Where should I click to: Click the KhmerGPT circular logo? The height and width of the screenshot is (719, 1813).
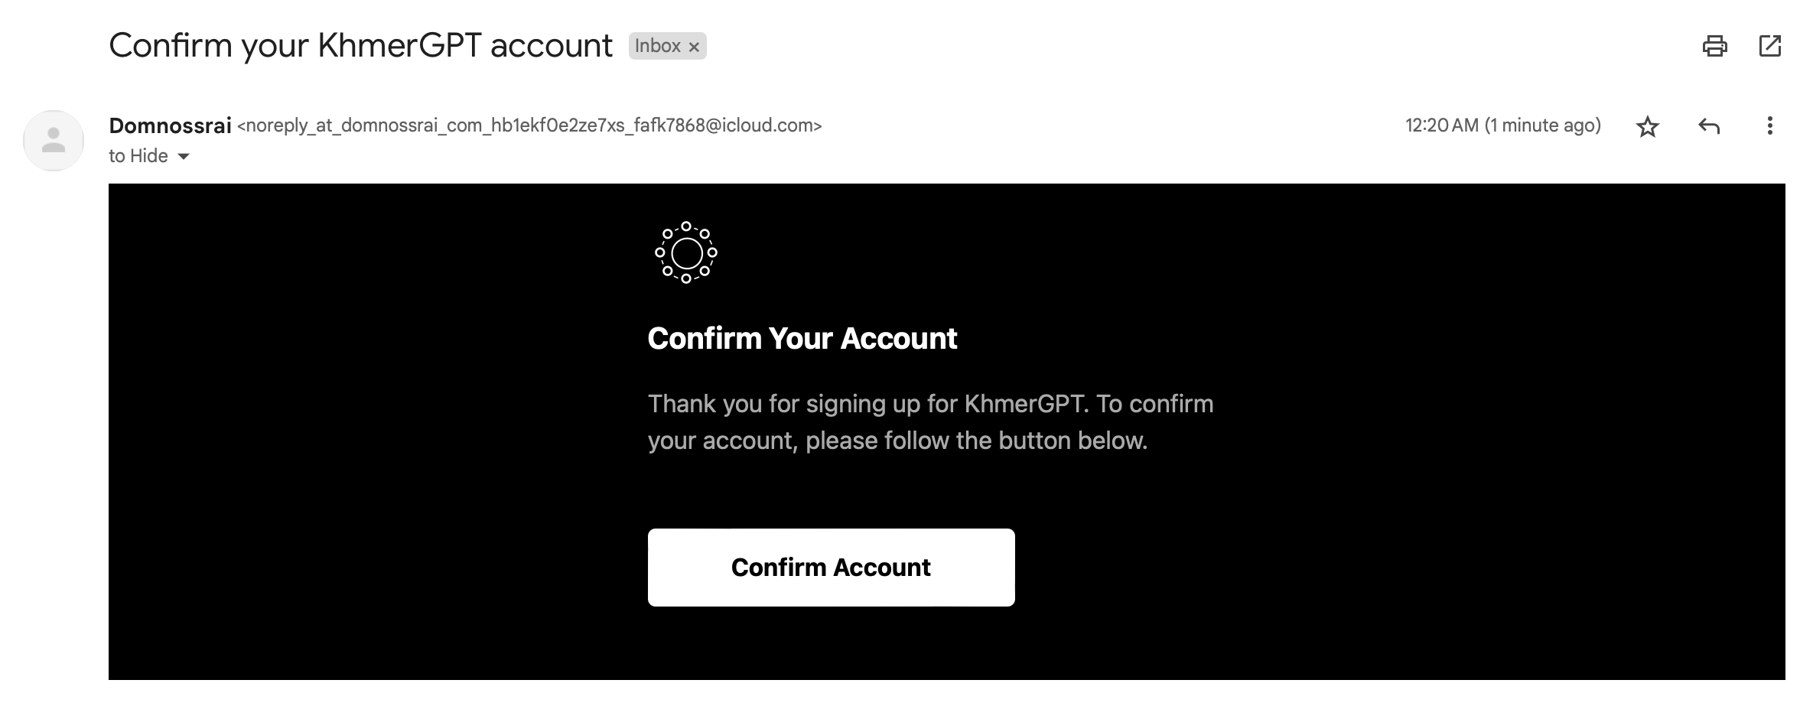coord(686,252)
